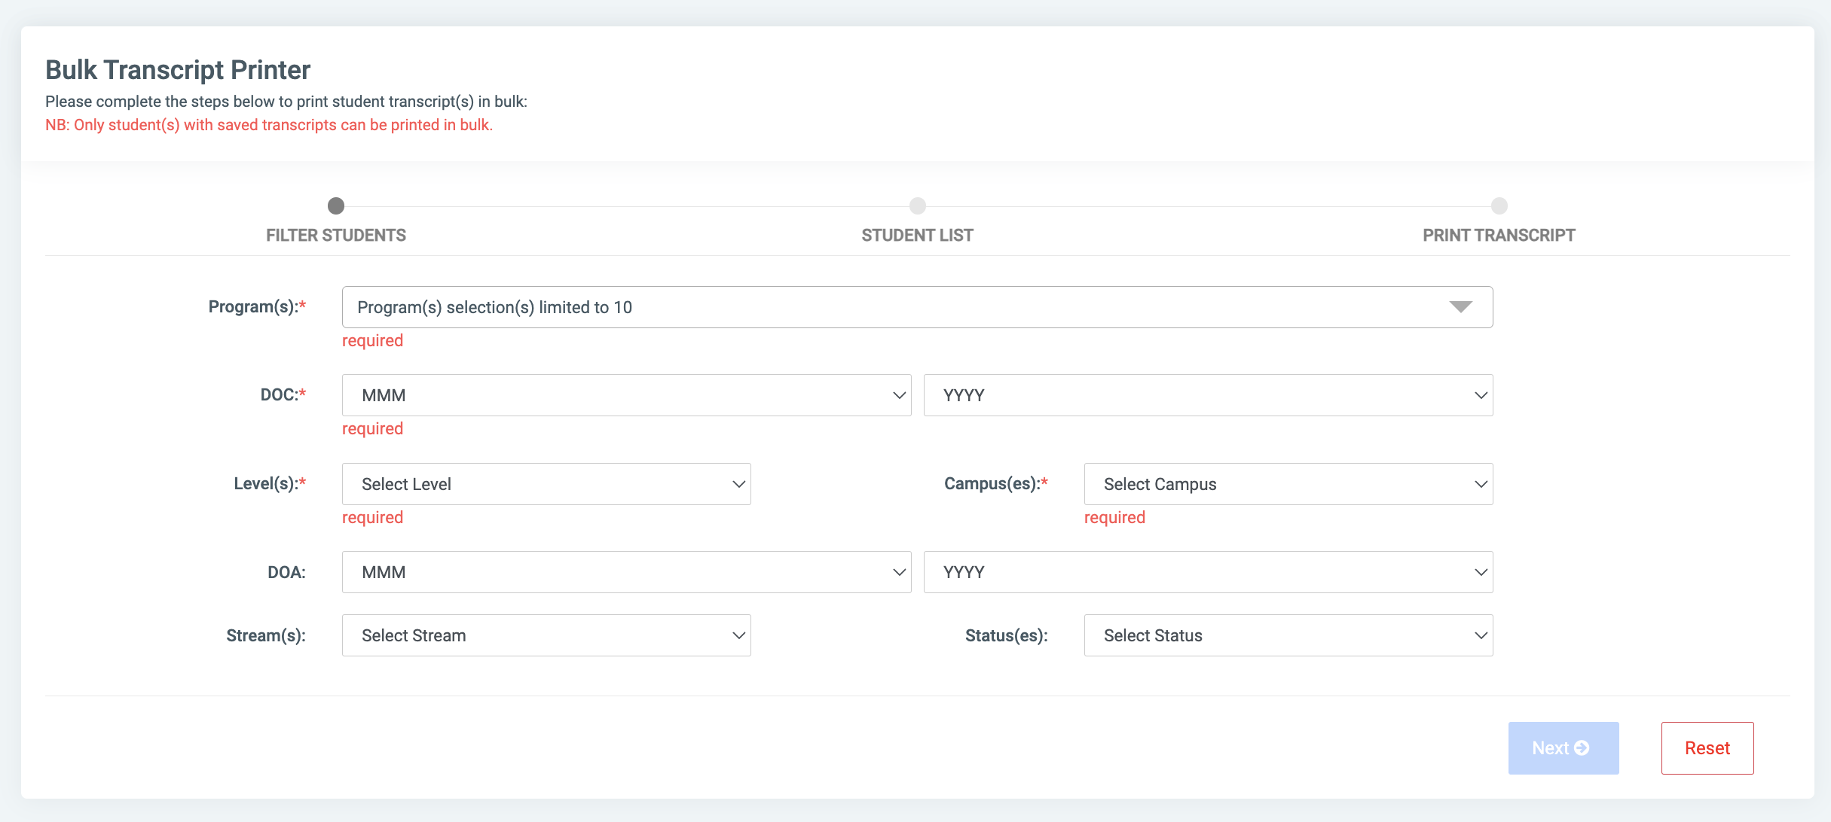Screen dimensions: 1831x822
Task: Click the large triangle on the Program(s) selector
Action: point(1460,307)
